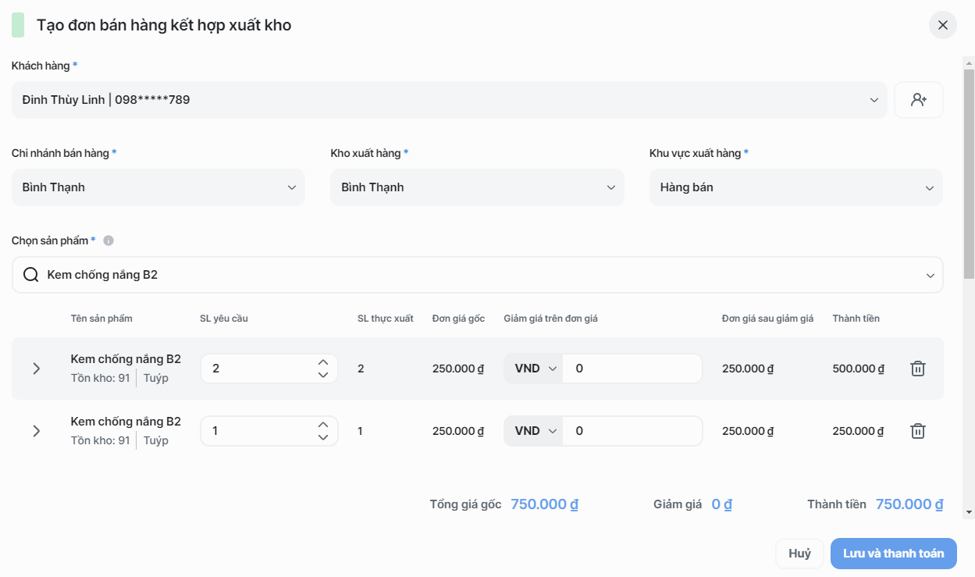Click the info icon beside Chọn sản phẩm

click(109, 240)
